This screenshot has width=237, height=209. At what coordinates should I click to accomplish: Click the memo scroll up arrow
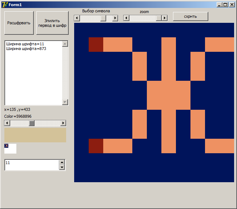click(x=65, y=44)
